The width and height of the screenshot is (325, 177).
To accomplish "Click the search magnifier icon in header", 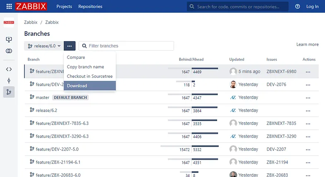I will click(192, 7).
